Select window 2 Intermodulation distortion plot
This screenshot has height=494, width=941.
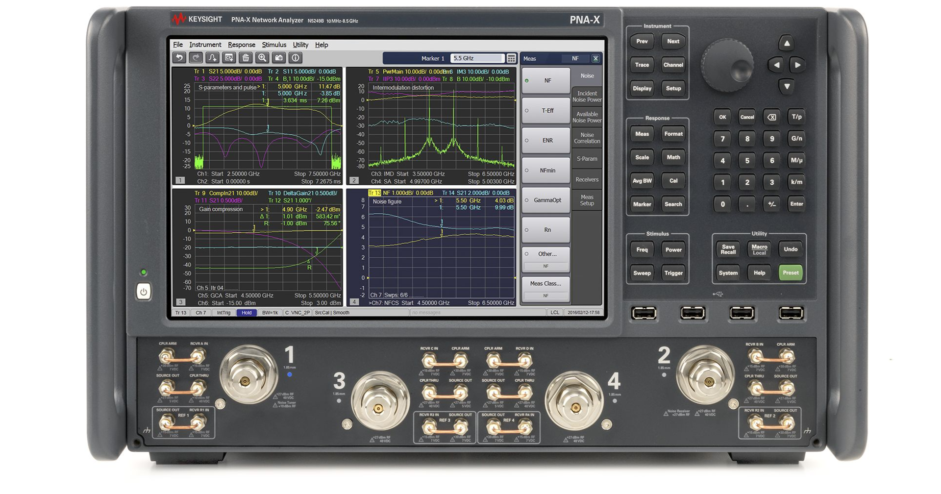click(430, 126)
